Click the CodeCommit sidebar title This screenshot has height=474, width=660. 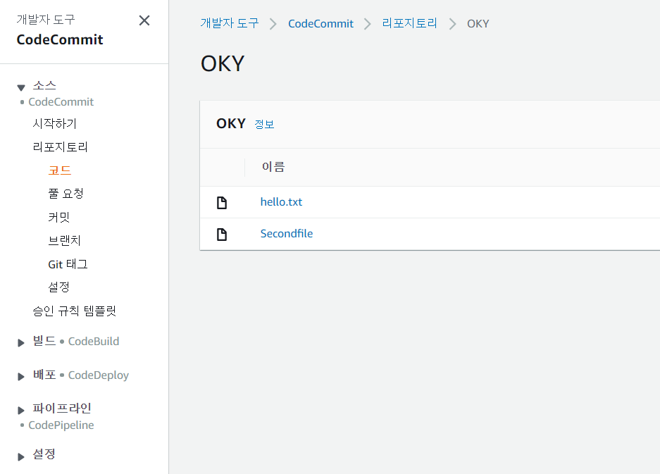[x=60, y=39]
